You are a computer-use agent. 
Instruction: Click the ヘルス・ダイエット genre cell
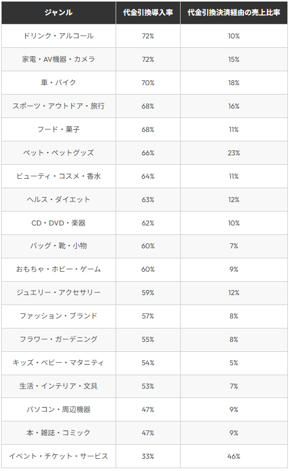pyautogui.click(x=58, y=200)
